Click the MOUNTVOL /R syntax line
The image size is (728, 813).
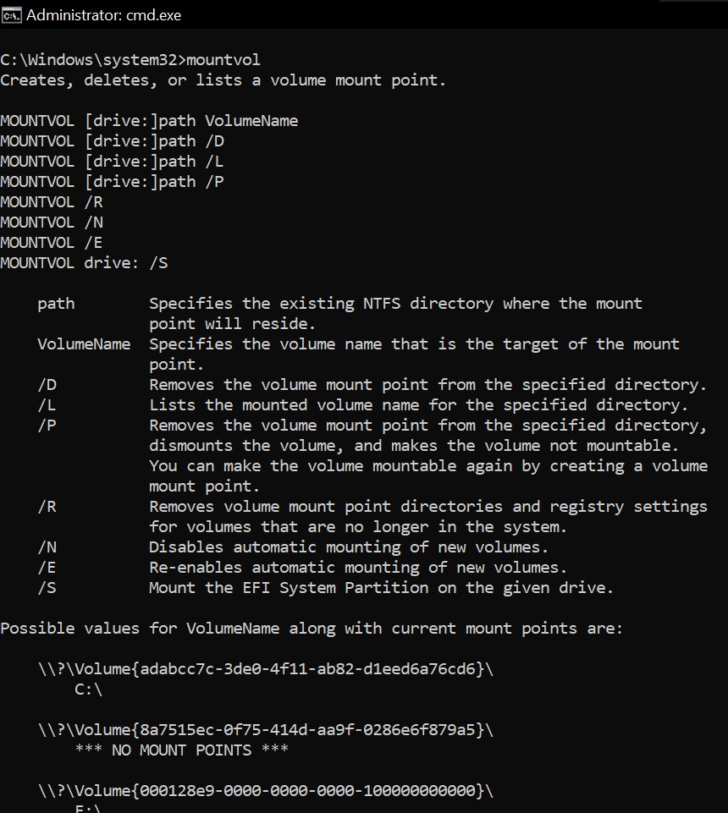[x=52, y=202]
